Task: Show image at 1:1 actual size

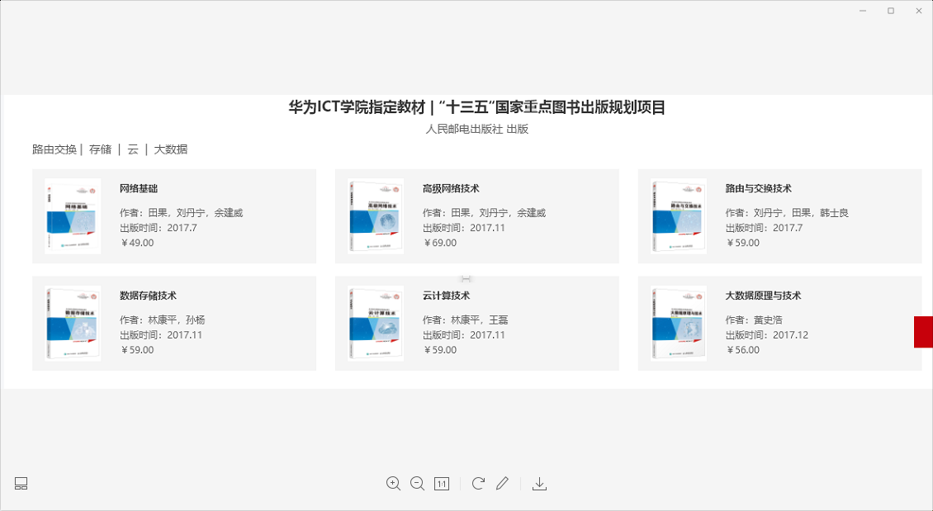Action: [x=442, y=484]
